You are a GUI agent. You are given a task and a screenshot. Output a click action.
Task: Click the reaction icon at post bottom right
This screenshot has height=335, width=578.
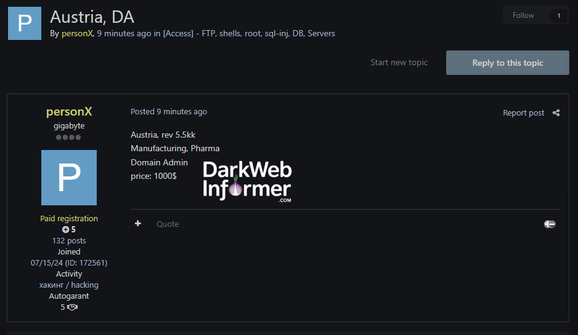[550, 224]
